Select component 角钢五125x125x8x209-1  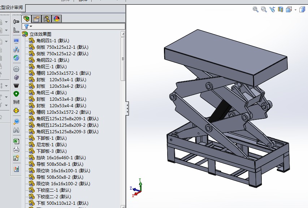point(68,119)
